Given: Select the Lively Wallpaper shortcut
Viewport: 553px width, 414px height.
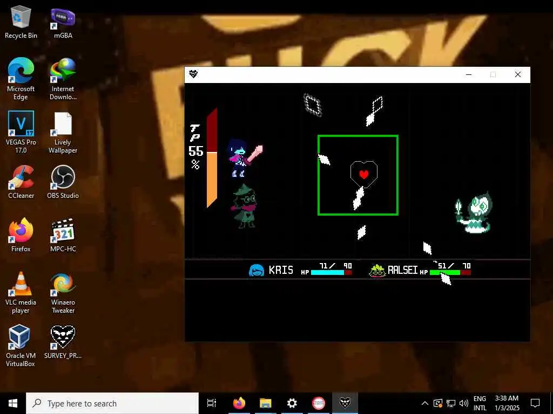Looking at the screenshot, I should tap(63, 132).
